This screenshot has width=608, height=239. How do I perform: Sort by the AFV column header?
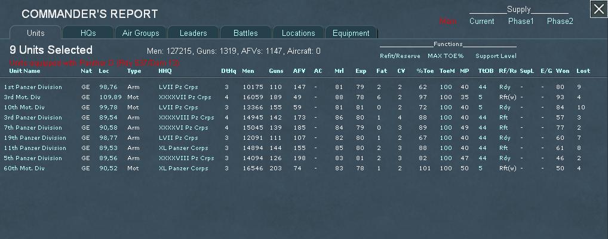pyautogui.click(x=299, y=71)
